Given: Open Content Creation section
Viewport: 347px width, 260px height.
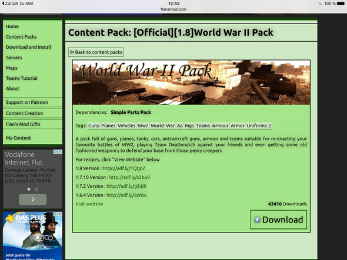Looking at the screenshot, I should tap(24, 113).
